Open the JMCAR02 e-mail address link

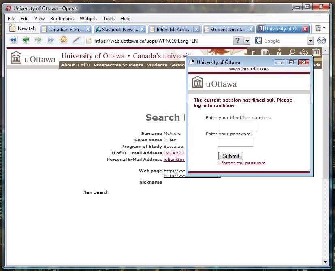coord(174,153)
